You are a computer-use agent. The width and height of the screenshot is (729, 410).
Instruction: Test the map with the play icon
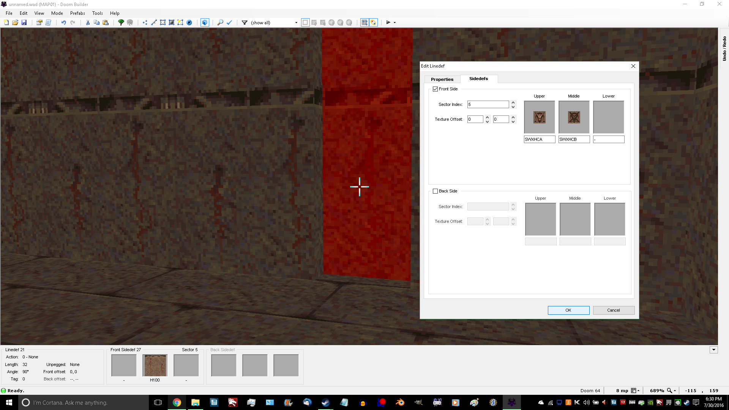tap(388, 22)
